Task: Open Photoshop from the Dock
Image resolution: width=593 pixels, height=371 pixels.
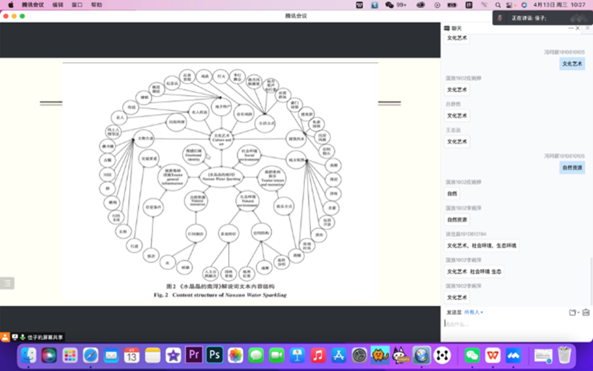Action: (214, 355)
